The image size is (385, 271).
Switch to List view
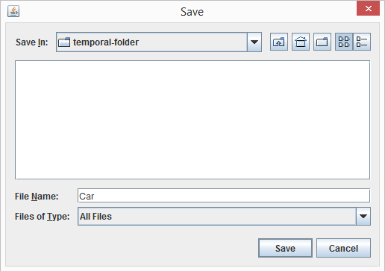pyautogui.click(x=344, y=42)
